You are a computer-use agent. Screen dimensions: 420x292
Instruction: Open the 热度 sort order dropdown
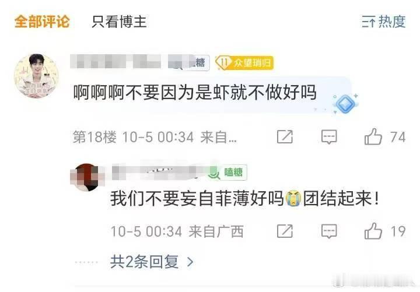(x=384, y=22)
